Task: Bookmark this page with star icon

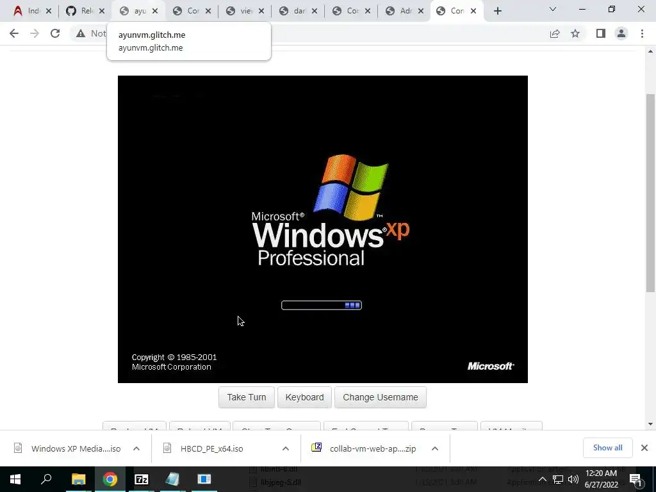Action: (x=575, y=33)
